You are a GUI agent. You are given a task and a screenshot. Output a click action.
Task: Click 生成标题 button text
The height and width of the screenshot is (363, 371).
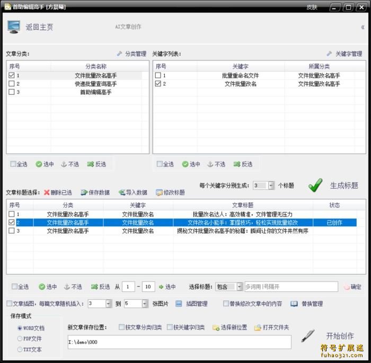(344, 185)
